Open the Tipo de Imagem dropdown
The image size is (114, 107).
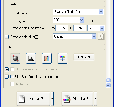tap(78, 12)
